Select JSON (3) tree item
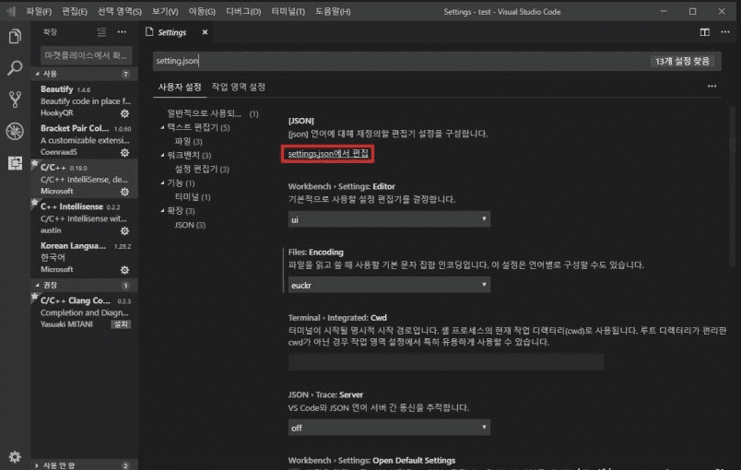The width and height of the screenshot is (741, 470). coord(190,225)
